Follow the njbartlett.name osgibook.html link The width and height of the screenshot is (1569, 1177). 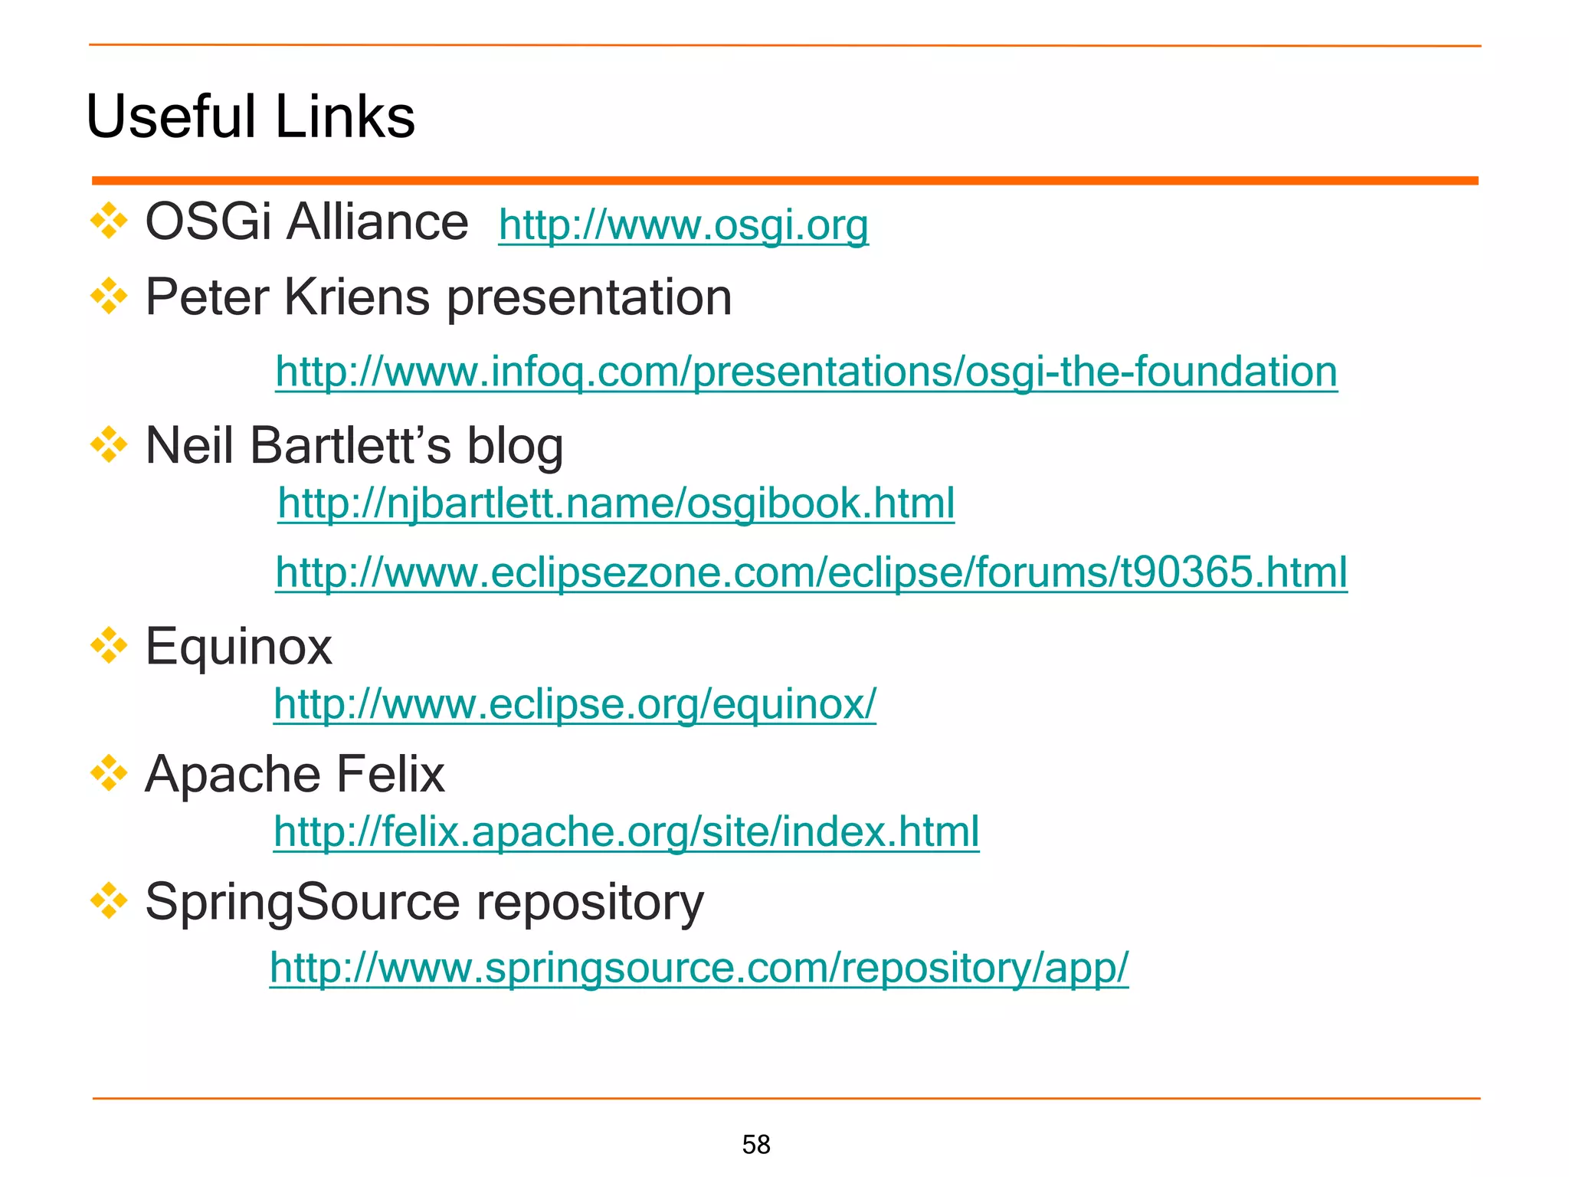click(x=616, y=504)
